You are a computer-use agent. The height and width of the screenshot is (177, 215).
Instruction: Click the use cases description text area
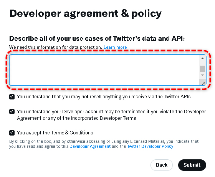click(107, 70)
